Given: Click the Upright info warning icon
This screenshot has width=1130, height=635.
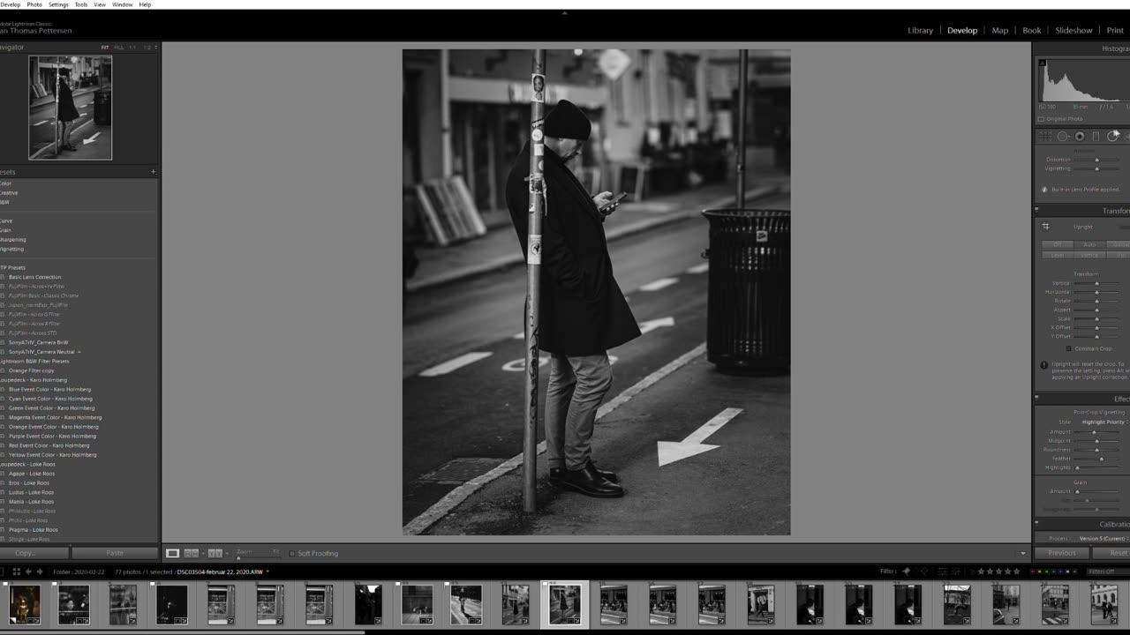Looking at the screenshot, I should click(1044, 365).
